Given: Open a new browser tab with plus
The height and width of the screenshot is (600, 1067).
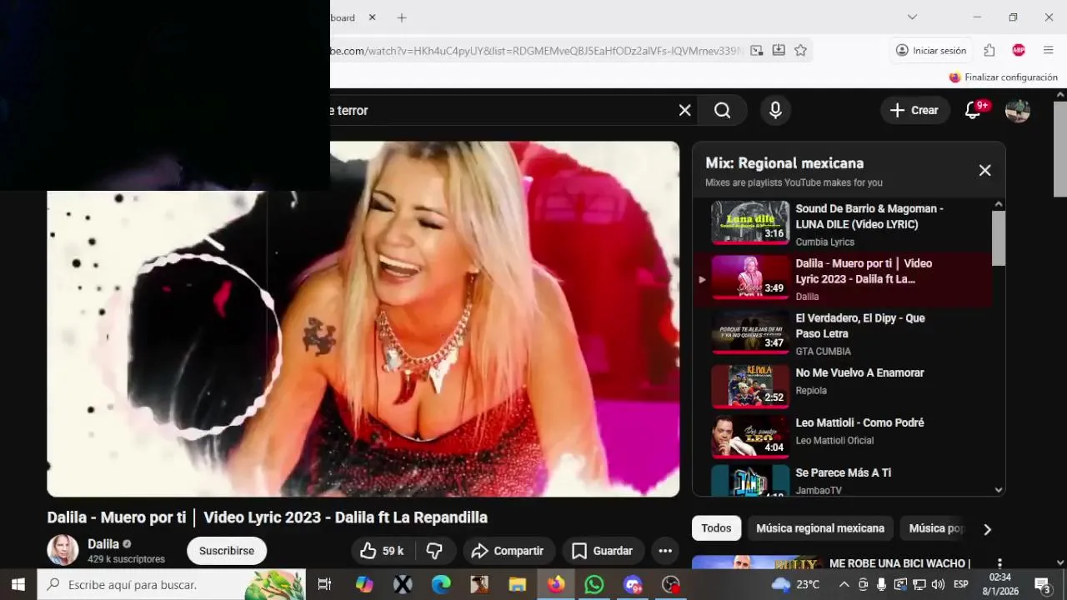Looking at the screenshot, I should point(402,17).
